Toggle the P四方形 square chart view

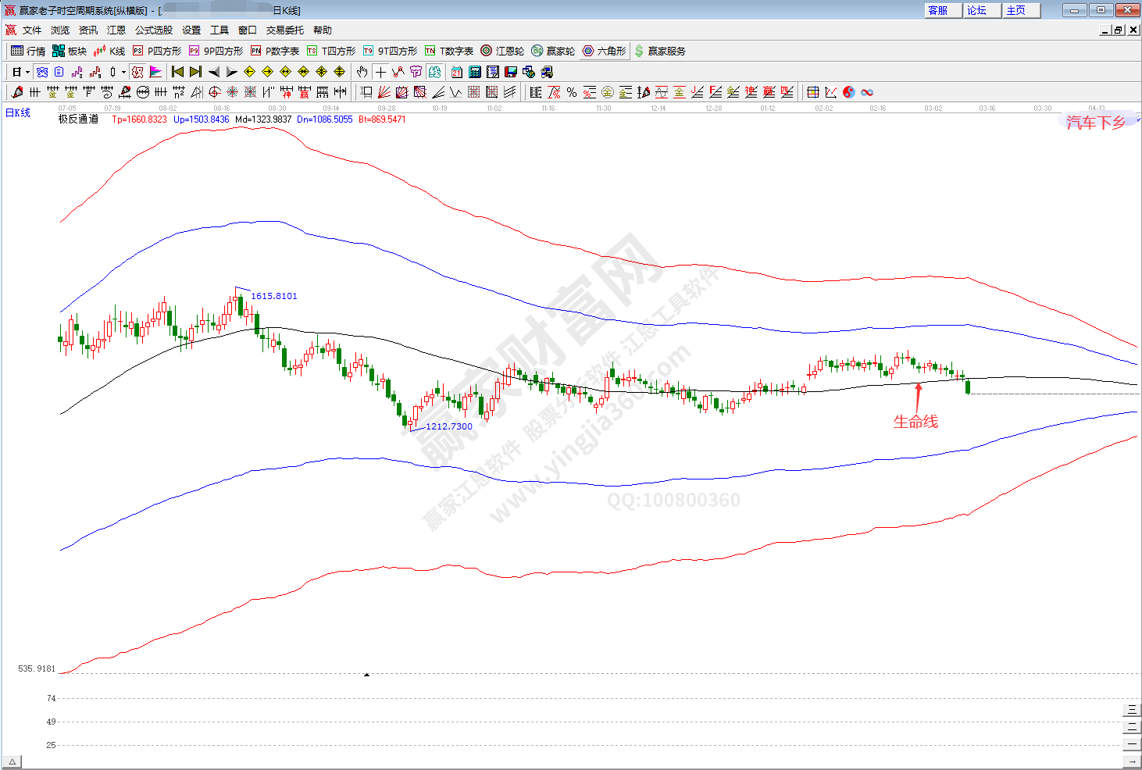156,51
